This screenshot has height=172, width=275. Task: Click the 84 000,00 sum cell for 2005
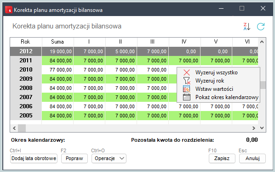click(x=57, y=116)
